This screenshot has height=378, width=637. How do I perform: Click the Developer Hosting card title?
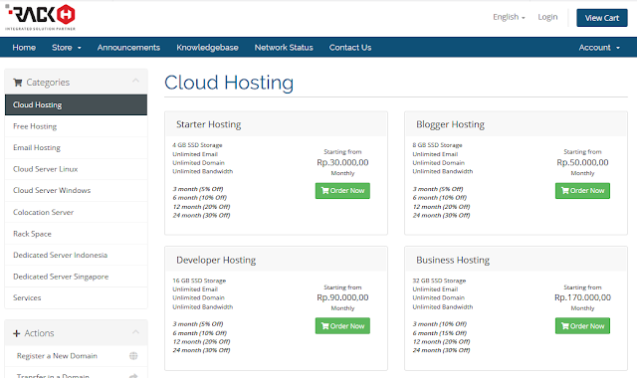(216, 260)
